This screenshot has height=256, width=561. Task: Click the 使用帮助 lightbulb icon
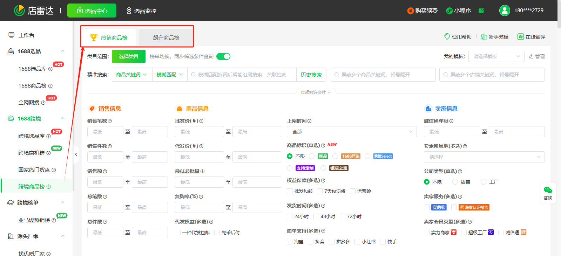click(447, 36)
